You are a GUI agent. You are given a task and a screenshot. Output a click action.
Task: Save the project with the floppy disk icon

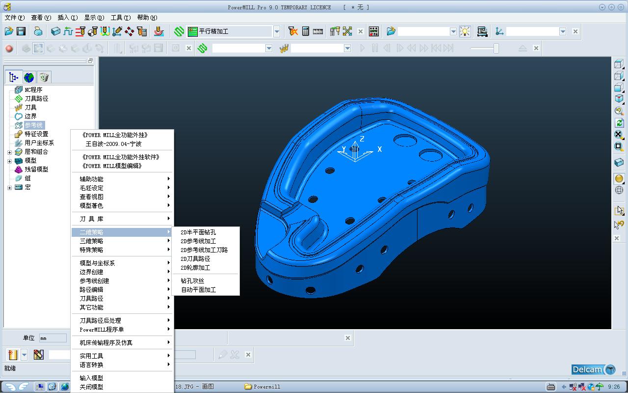[21, 31]
